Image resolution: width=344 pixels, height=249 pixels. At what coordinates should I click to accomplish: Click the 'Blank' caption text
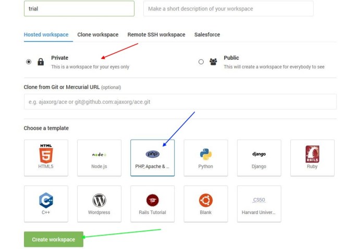205,213
